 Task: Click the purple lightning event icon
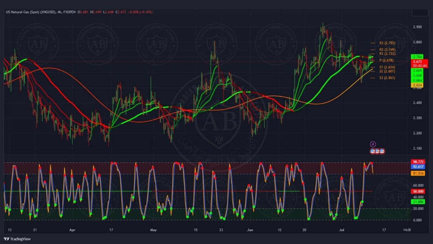coord(373,144)
